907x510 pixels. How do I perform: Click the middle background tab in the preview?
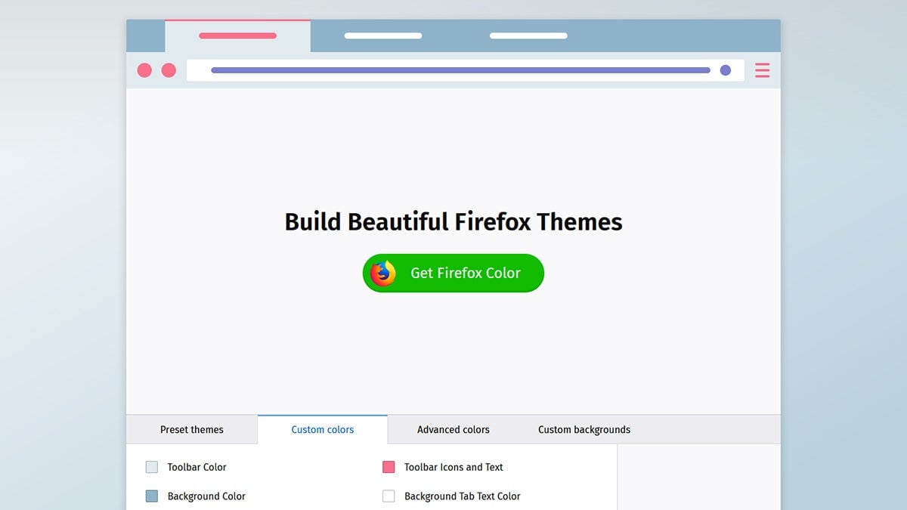[x=382, y=36]
